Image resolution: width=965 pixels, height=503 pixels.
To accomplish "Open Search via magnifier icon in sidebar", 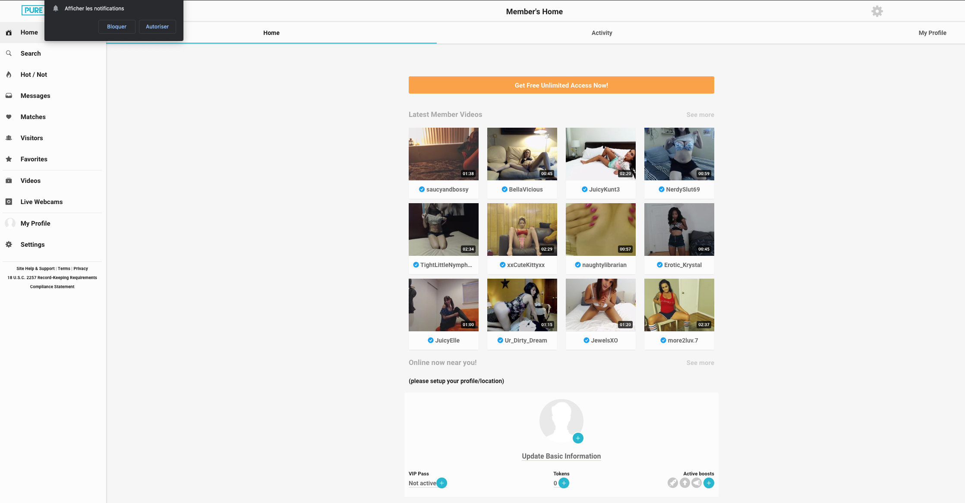I will [x=9, y=53].
